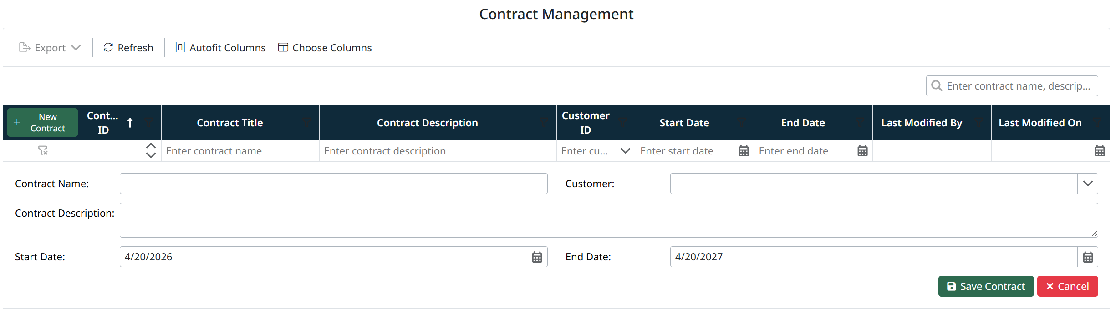Open the Start Date form calendar picker

(537, 257)
